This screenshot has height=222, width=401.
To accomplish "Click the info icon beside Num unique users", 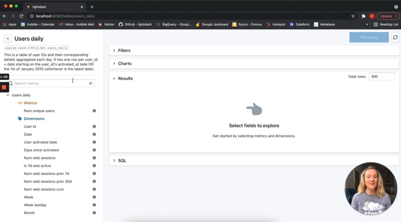I will [x=94, y=111].
